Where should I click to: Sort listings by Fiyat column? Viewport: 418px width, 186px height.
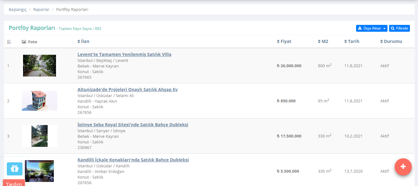(x=284, y=41)
